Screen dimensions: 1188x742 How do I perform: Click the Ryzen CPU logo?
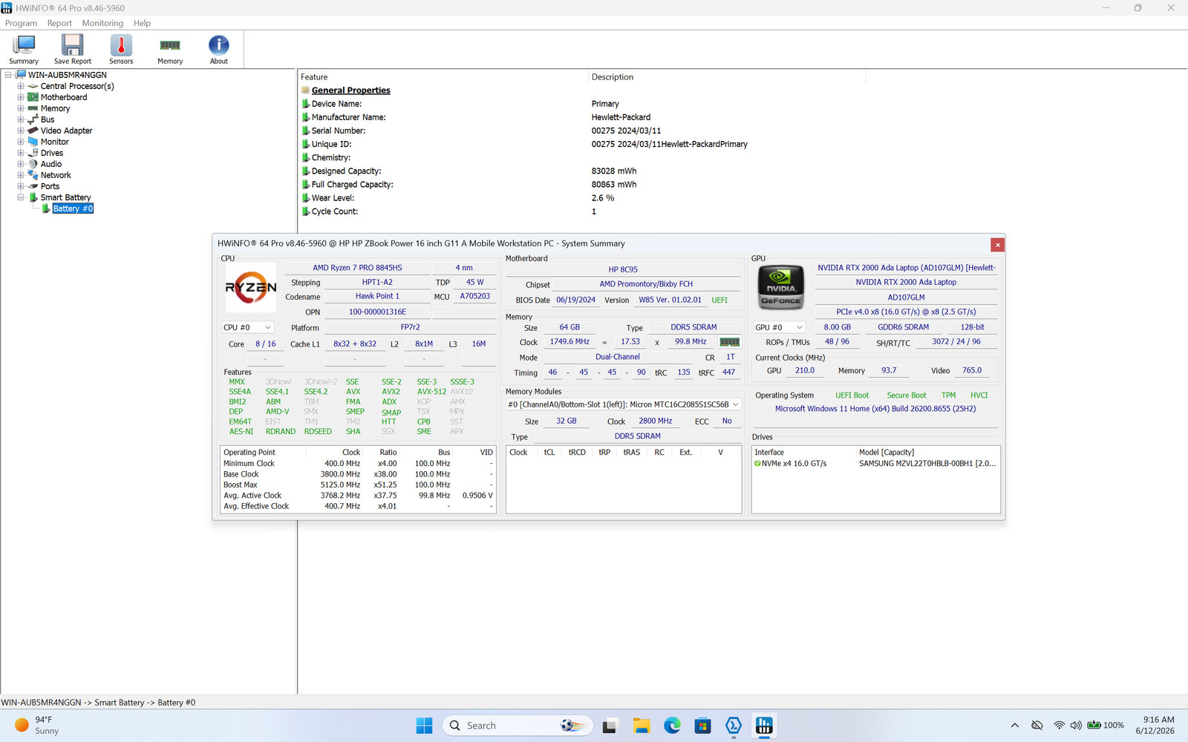point(251,287)
